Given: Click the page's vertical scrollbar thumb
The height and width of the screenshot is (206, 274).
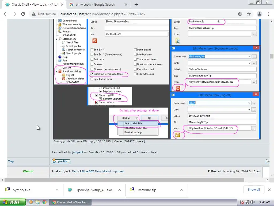Looking at the screenshot, I should (x=272, y=56).
